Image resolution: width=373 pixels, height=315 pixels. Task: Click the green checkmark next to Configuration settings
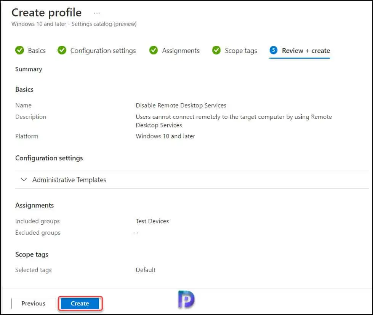click(x=62, y=50)
